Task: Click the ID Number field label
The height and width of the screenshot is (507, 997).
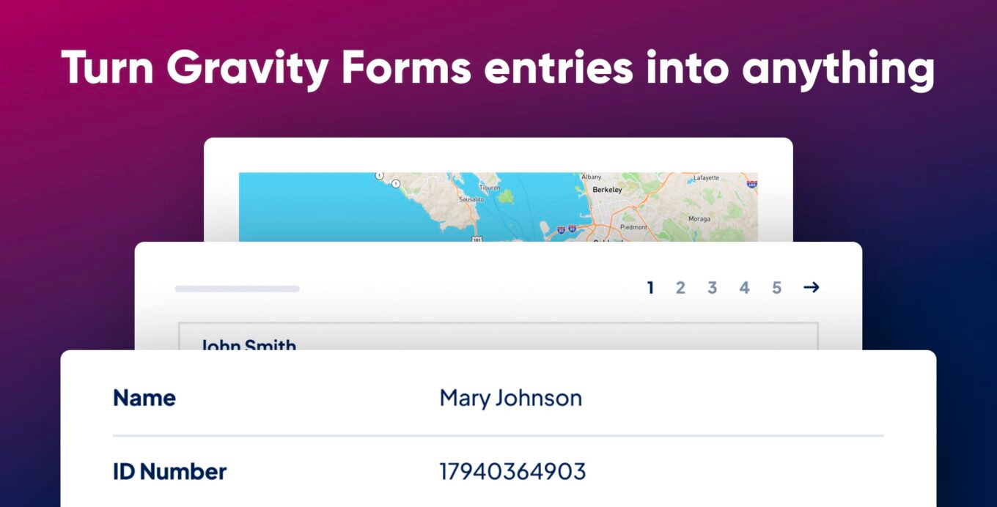Action: pyautogui.click(x=169, y=471)
